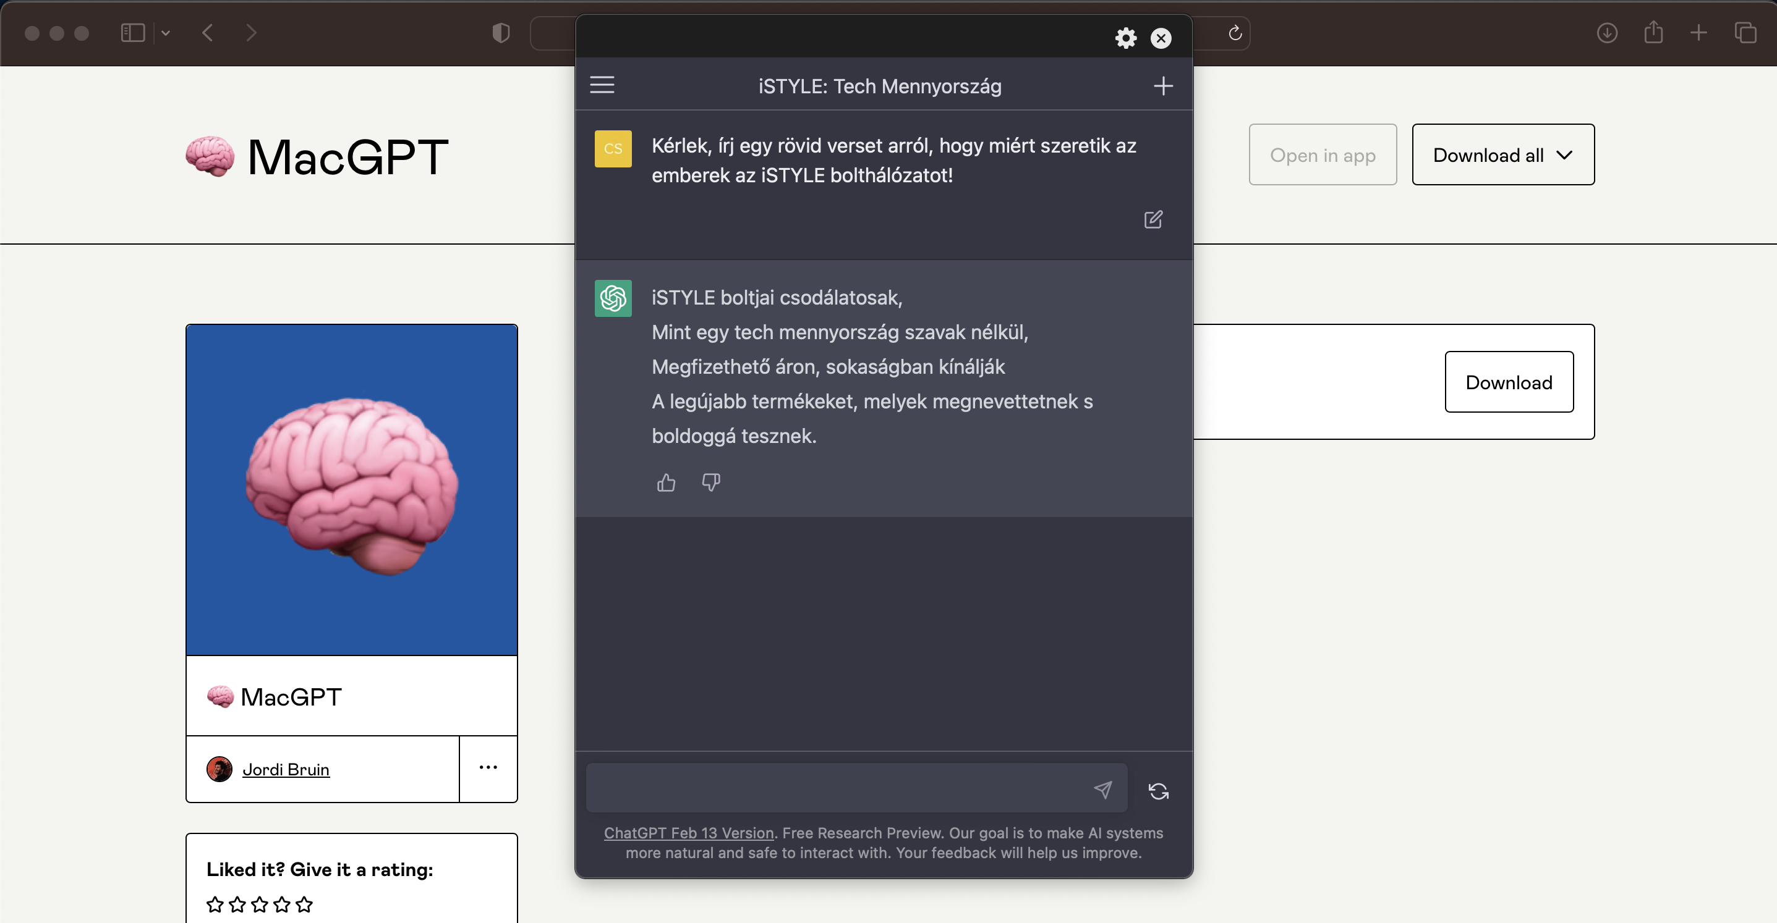Click the MacGPT brain thumbnail image
The height and width of the screenshot is (923, 1777).
[x=351, y=489]
